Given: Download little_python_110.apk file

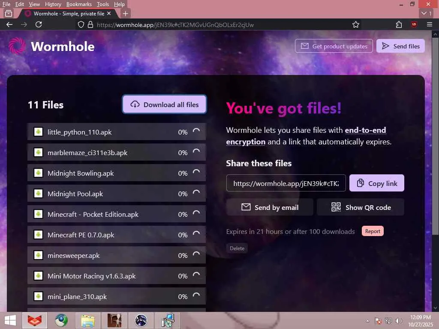Looking at the screenshot, I should 117,132.
